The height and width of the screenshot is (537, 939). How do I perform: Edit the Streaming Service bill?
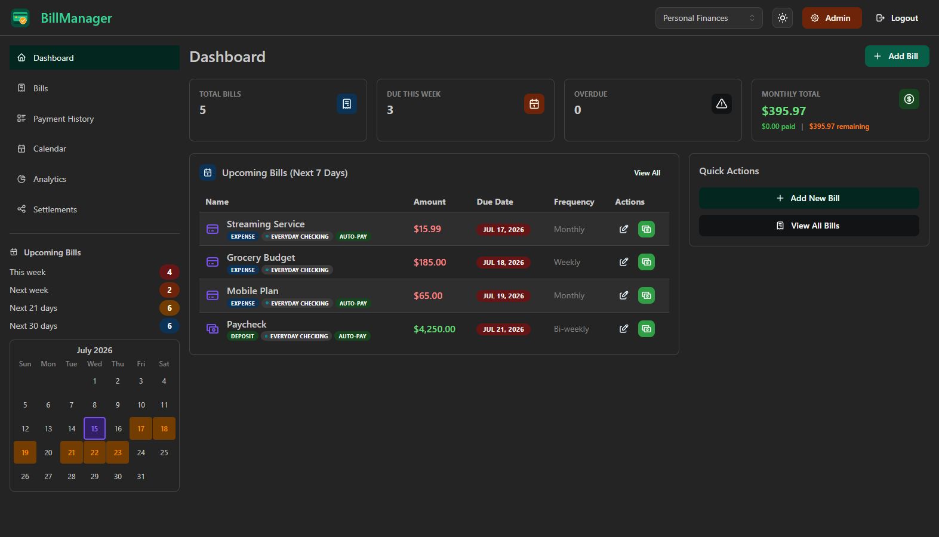(x=624, y=229)
